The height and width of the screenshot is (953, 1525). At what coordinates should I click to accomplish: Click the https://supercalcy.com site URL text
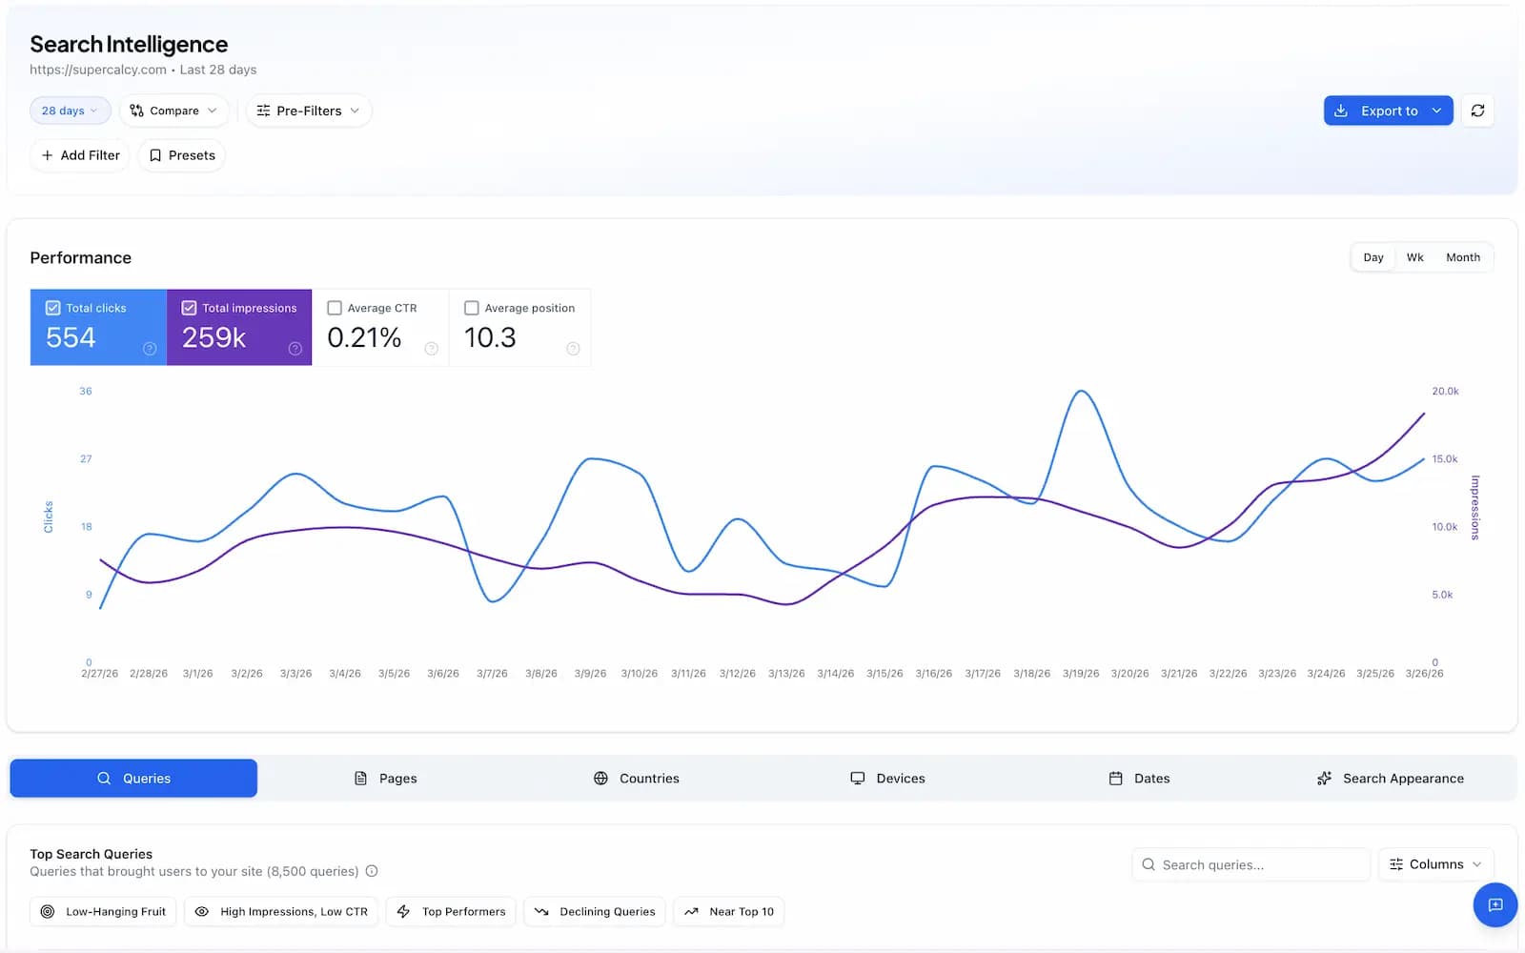[98, 70]
